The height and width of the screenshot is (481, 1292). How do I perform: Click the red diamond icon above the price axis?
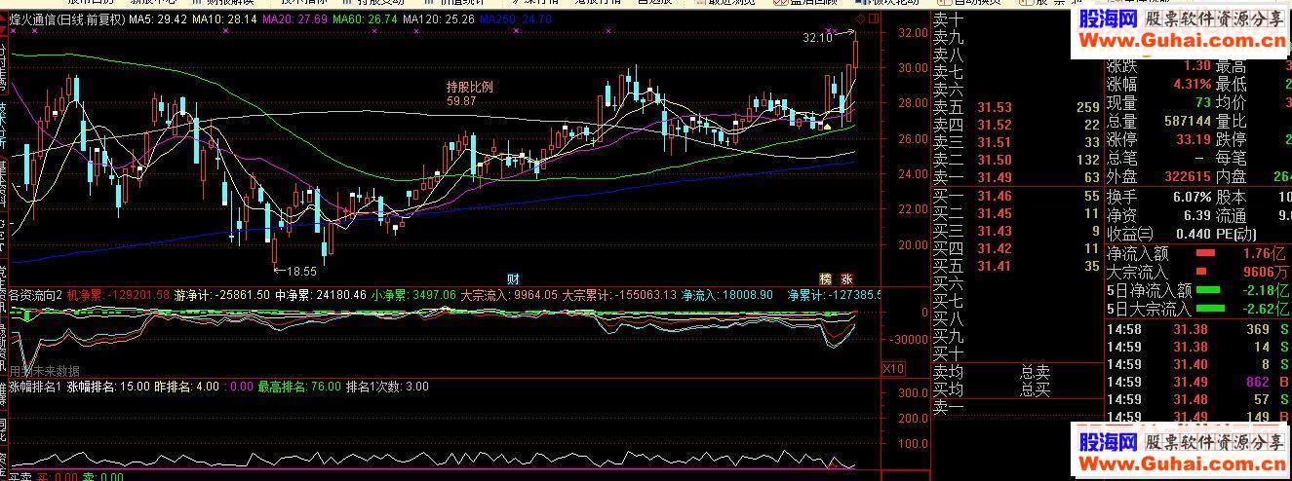(x=859, y=18)
